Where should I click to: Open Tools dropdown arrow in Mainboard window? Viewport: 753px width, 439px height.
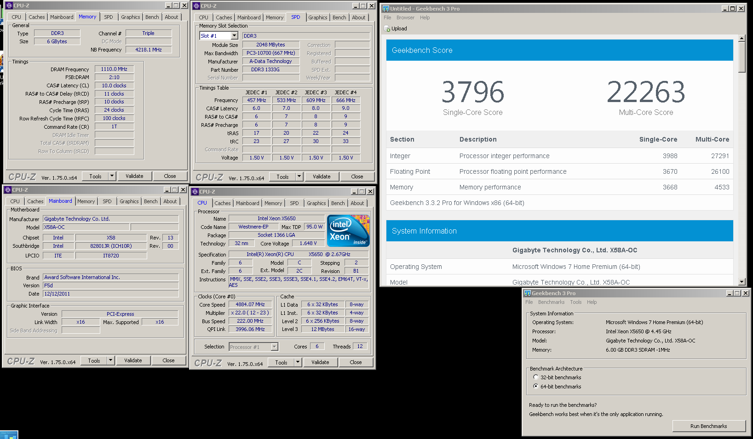tap(110, 360)
